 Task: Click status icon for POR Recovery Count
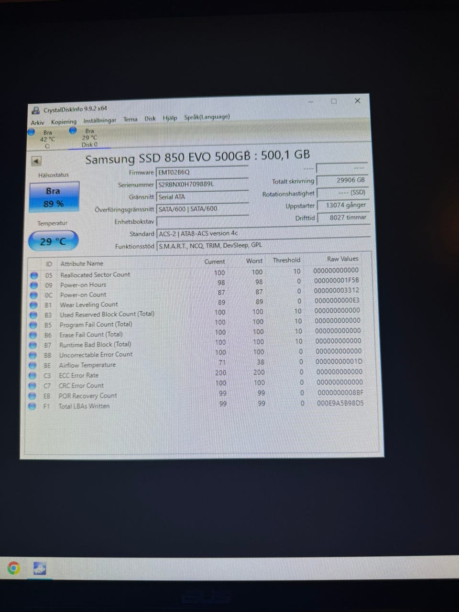tap(32, 396)
